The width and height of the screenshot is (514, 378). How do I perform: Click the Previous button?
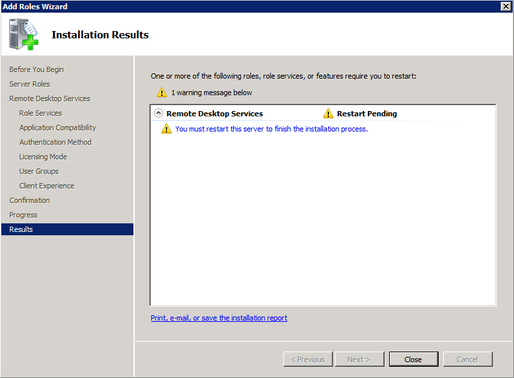tap(308, 359)
